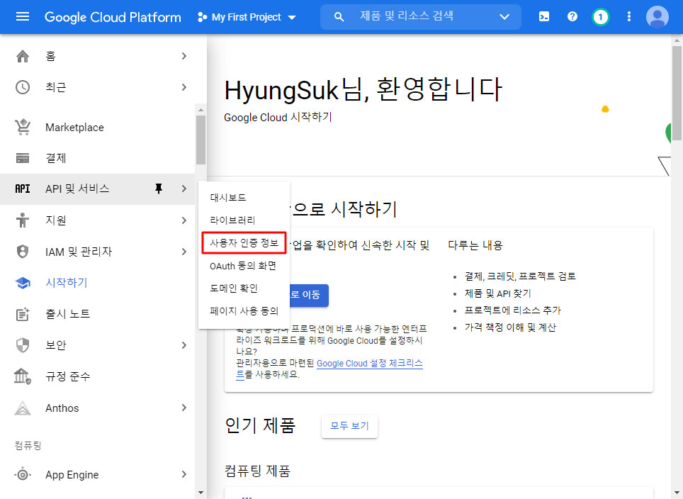This screenshot has width=683, height=499.
Task: Click the sidebar scroll up arrow
Action: [201, 110]
